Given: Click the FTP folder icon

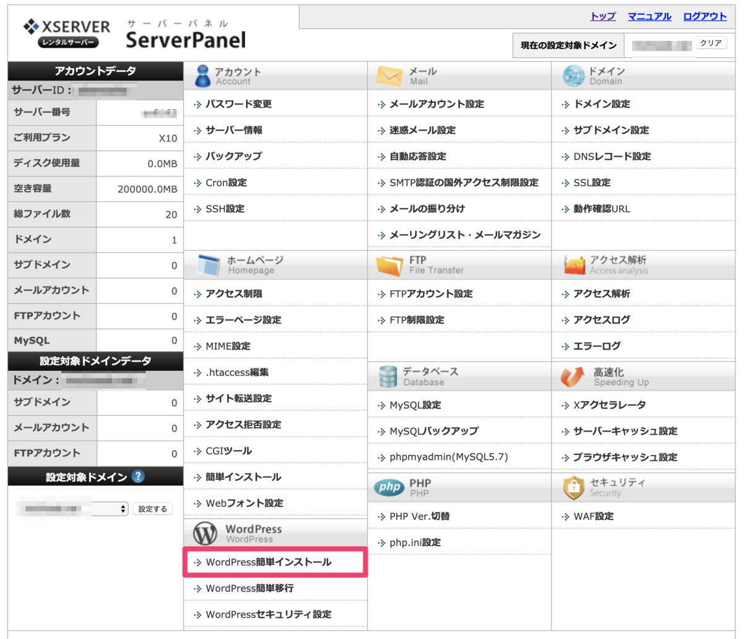Looking at the screenshot, I should [x=389, y=265].
